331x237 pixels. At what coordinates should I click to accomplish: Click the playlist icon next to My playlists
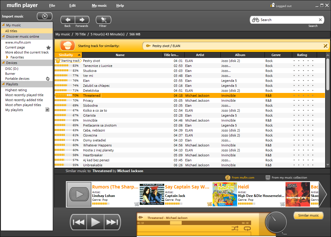click(48, 110)
